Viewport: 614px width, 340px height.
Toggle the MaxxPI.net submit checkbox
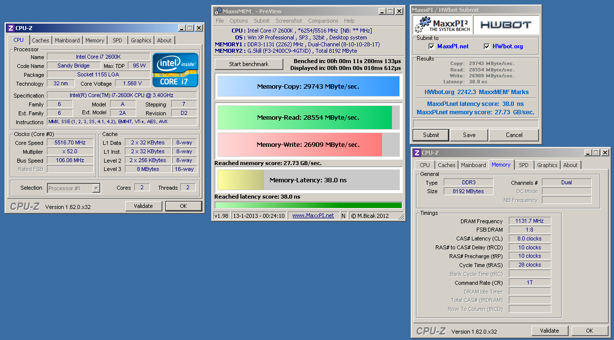coord(432,46)
